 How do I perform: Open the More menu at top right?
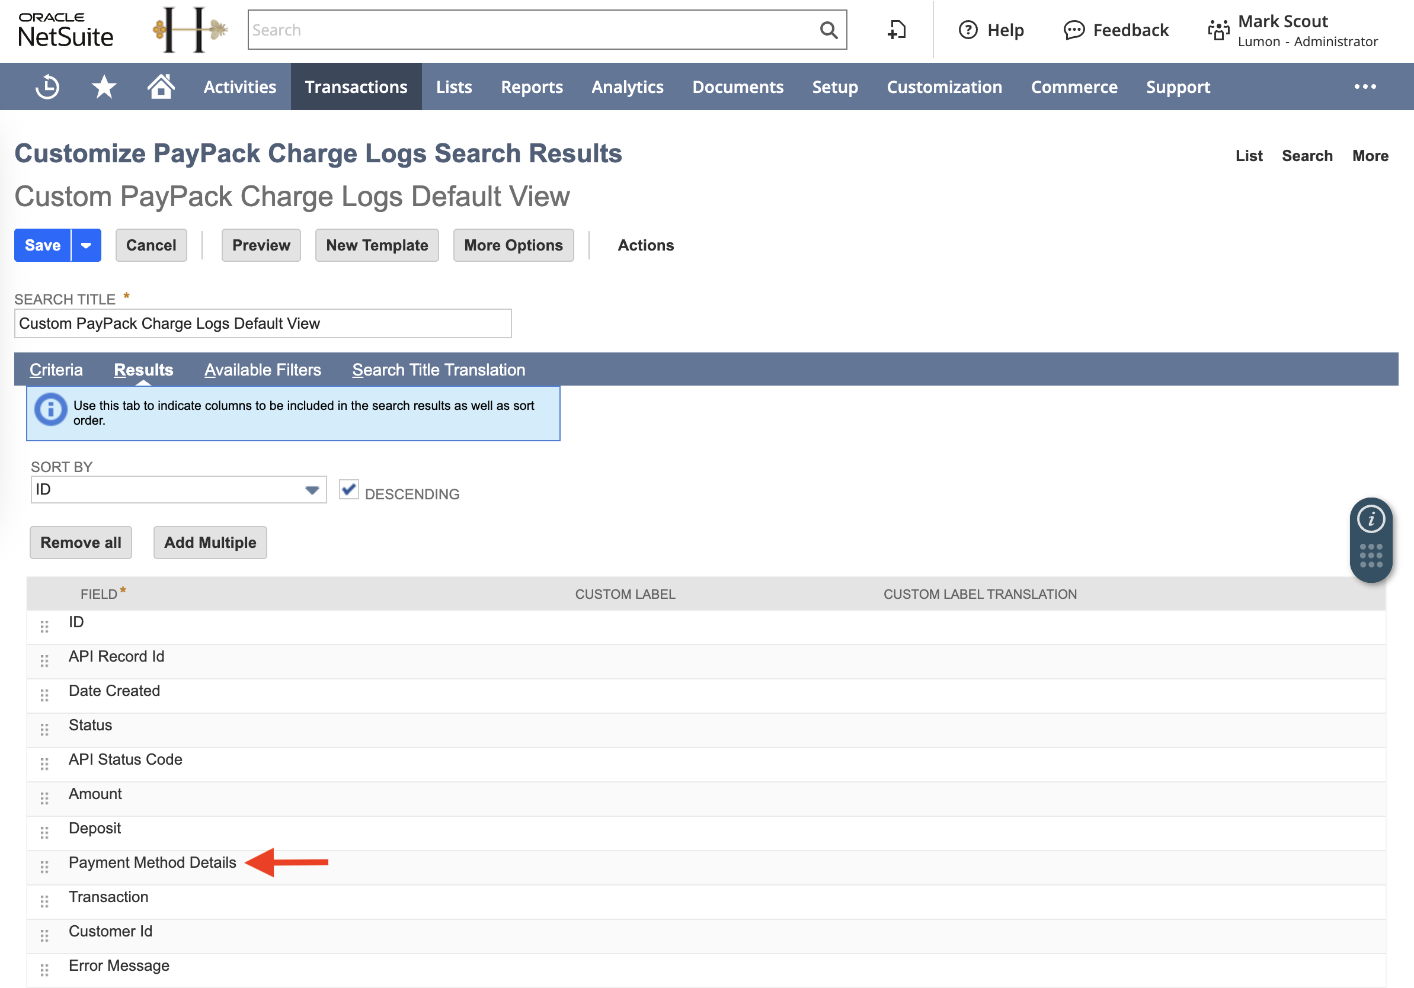point(1370,156)
